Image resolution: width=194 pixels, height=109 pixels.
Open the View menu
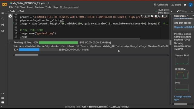tap(23, 7)
